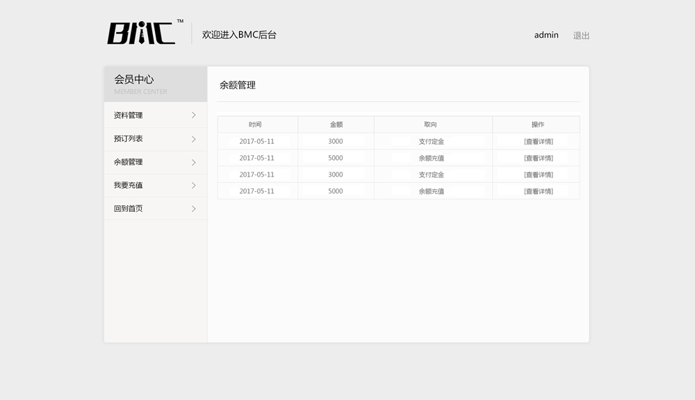
Task: Click the admin username in header
Action: [546, 35]
